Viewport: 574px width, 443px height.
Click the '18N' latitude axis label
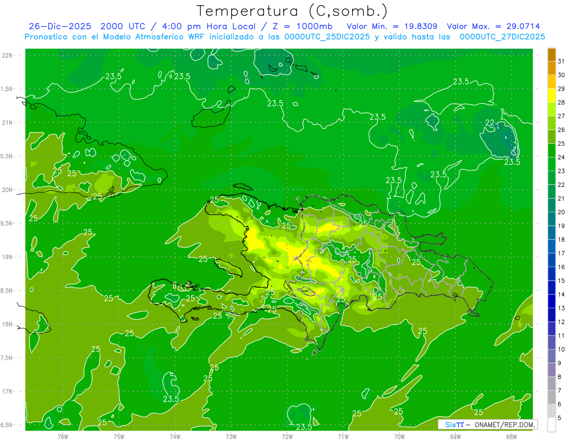pos(8,324)
